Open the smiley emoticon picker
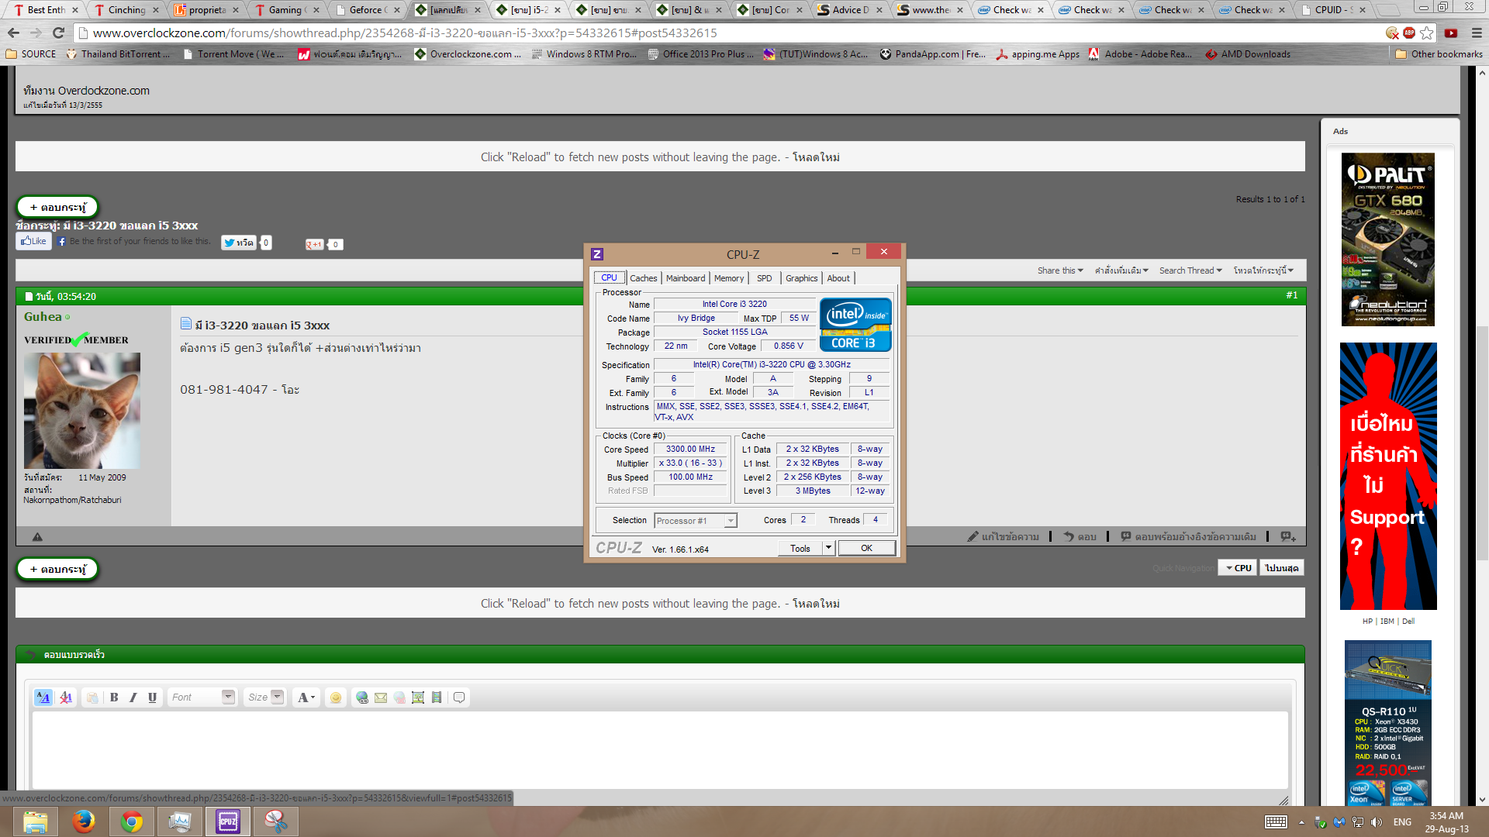Image resolution: width=1489 pixels, height=837 pixels. [x=336, y=697]
